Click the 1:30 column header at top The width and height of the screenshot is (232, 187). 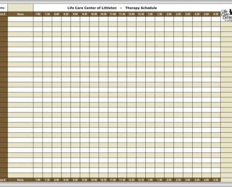159,14
